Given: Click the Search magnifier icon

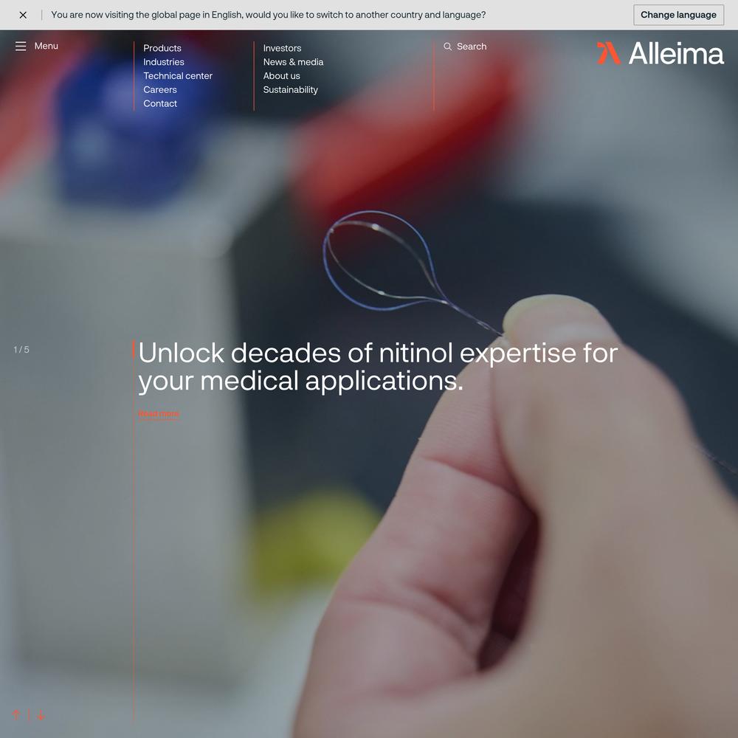Looking at the screenshot, I should point(448,46).
